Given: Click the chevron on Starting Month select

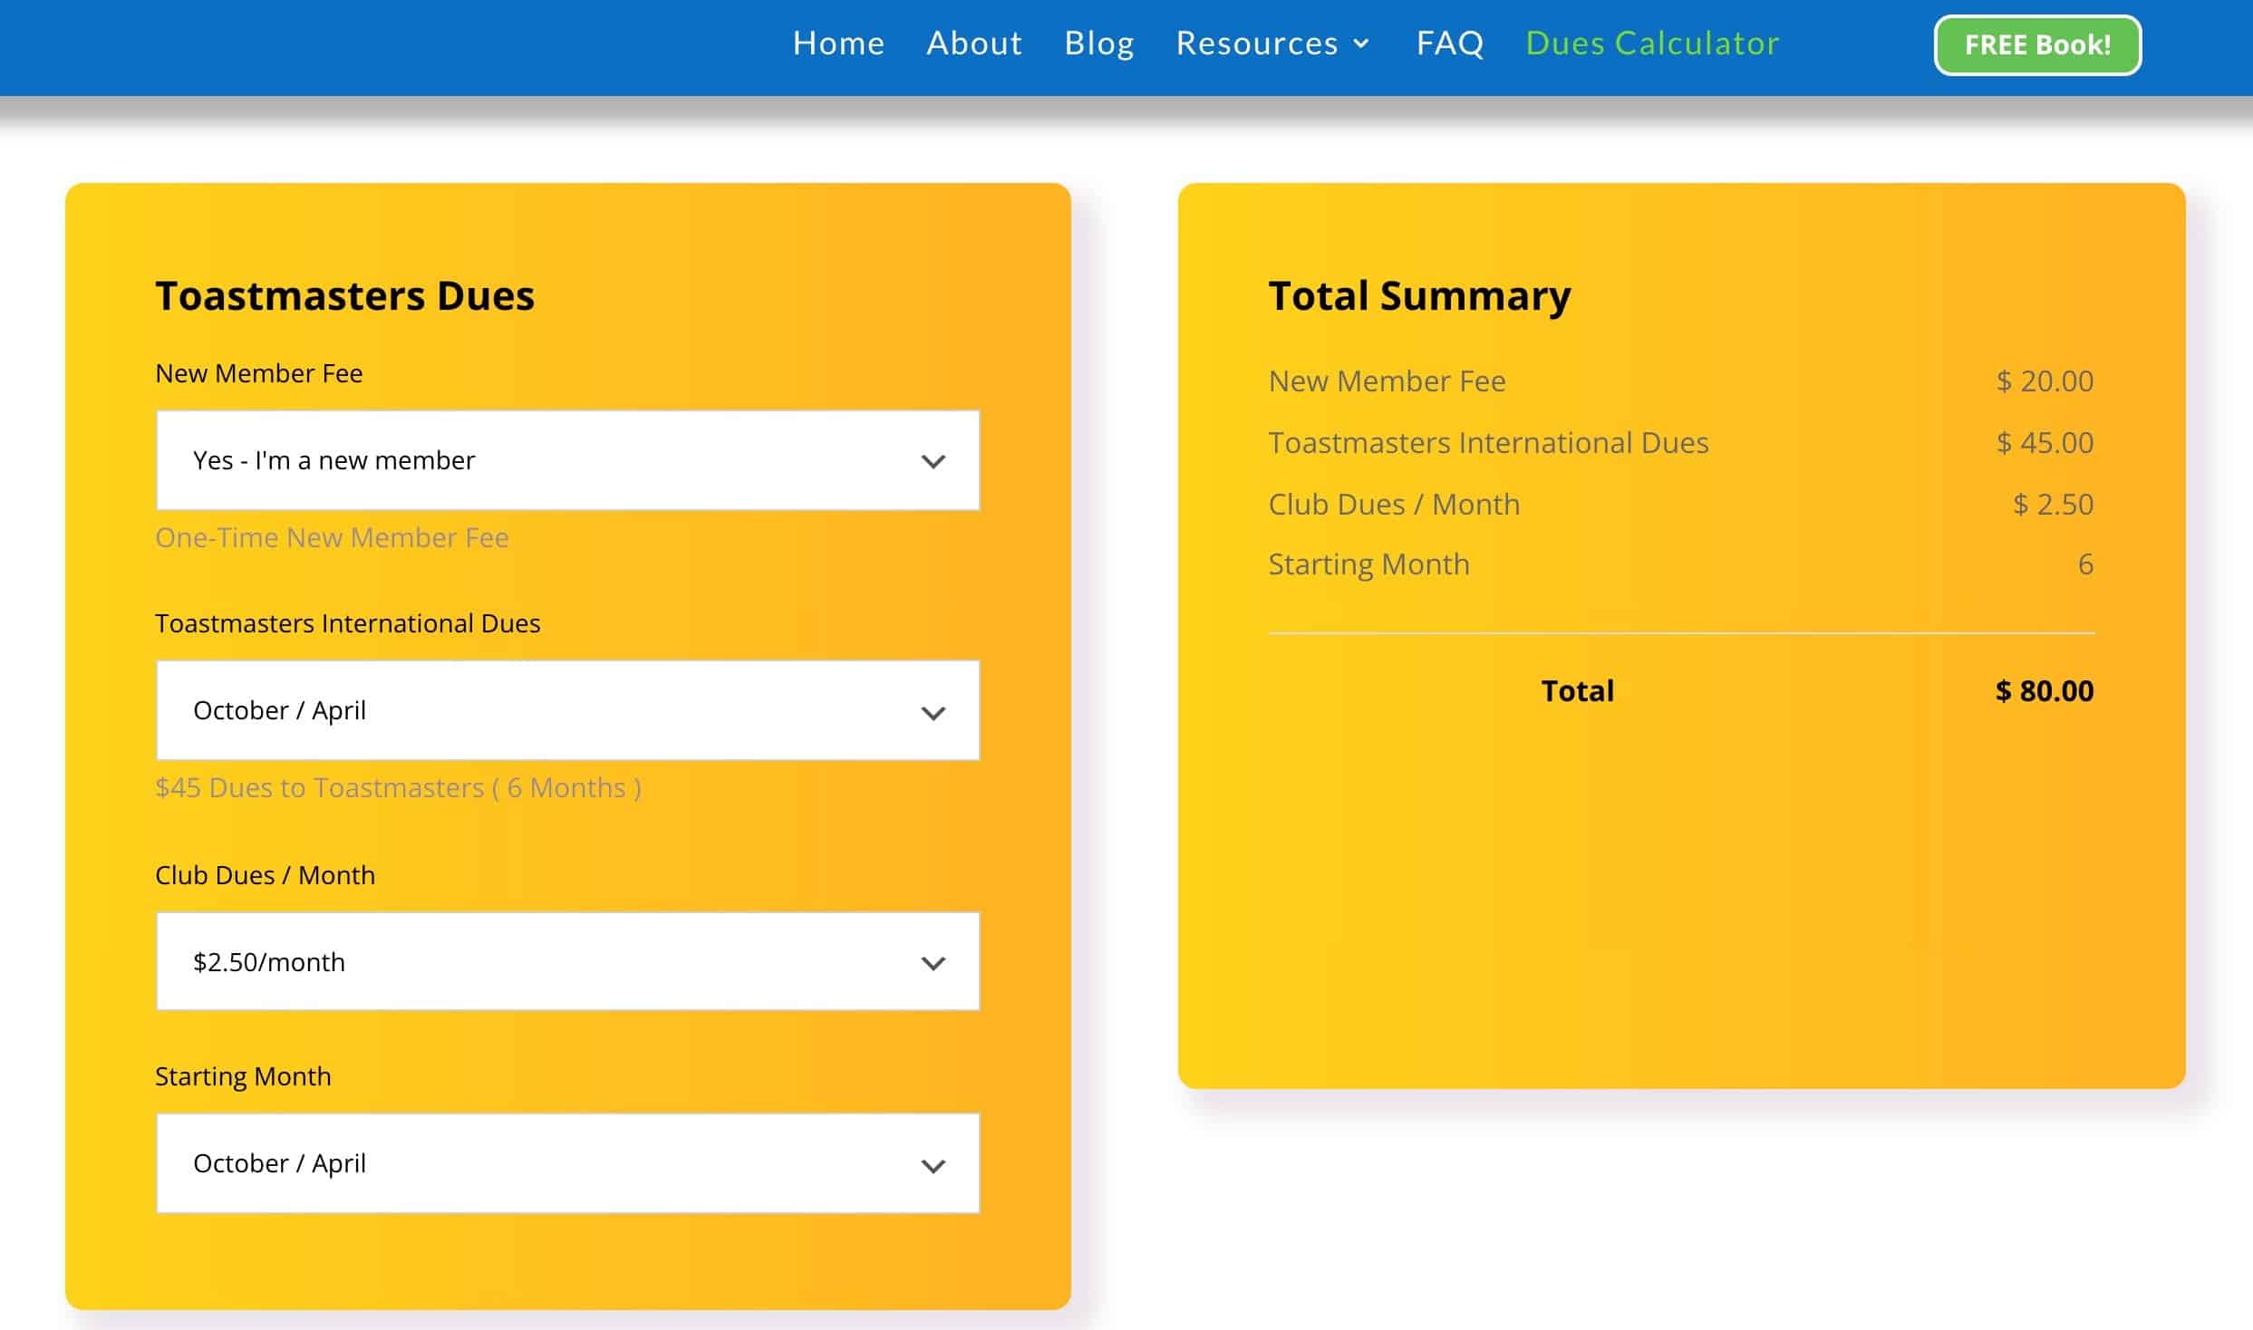Looking at the screenshot, I should pyautogui.click(x=933, y=1166).
